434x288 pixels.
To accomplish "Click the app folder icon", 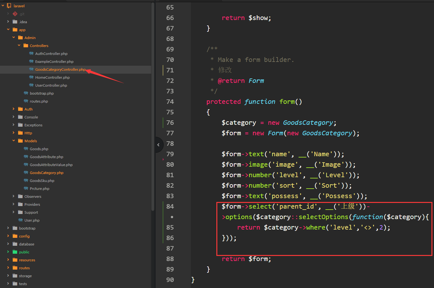I will click(x=15, y=30).
